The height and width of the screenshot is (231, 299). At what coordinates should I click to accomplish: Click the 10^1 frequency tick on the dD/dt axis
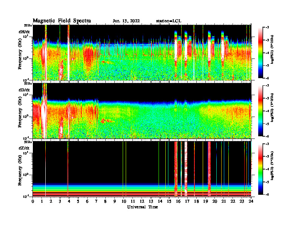tap(25, 94)
